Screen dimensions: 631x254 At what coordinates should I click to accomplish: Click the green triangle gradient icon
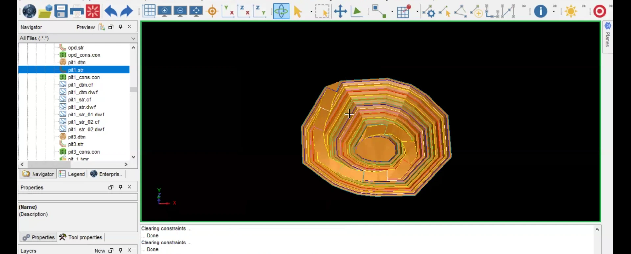(357, 11)
